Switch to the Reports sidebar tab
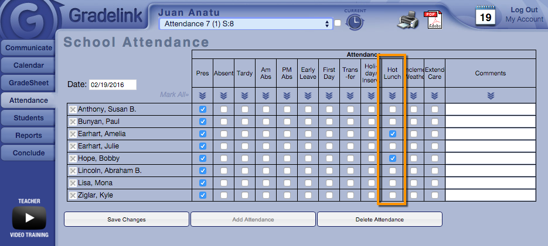Viewport: 548px width, 246px height. pyautogui.click(x=29, y=136)
